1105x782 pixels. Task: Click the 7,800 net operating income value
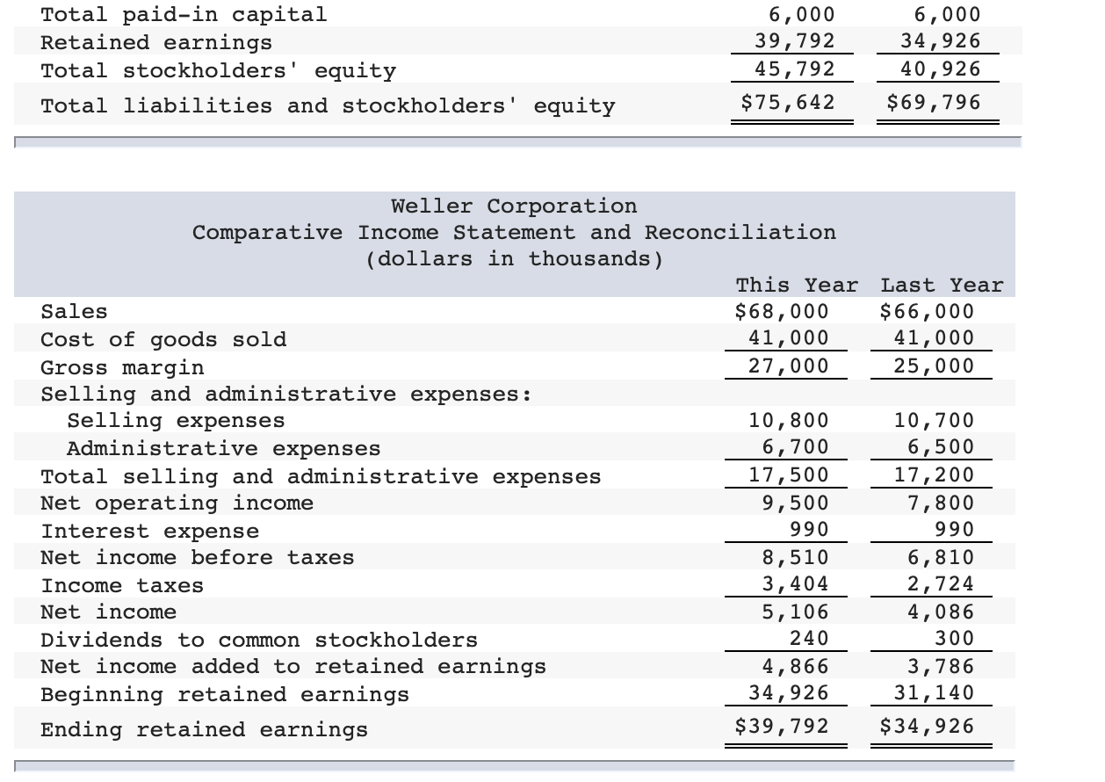tap(941, 503)
